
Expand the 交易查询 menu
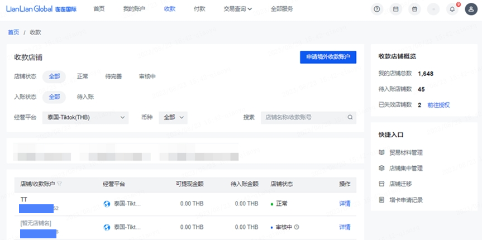tap(237, 9)
